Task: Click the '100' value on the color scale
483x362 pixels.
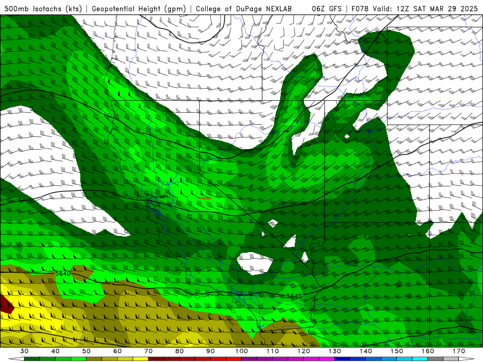Action: tap(241, 351)
